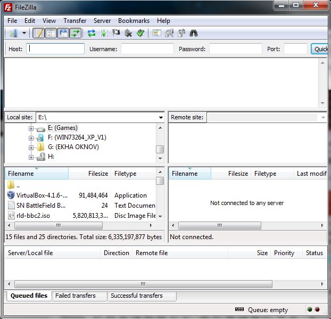Reconnect to the last server
This screenshot has height=319, width=331.
coord(140,33)
